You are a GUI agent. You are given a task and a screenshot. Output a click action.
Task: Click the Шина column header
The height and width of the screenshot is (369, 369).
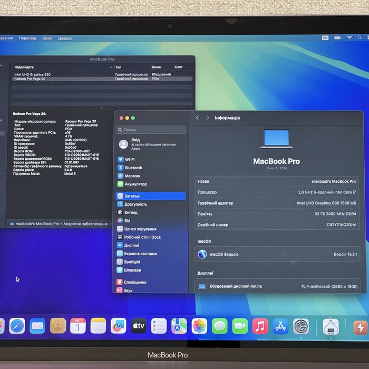point(162,67)
